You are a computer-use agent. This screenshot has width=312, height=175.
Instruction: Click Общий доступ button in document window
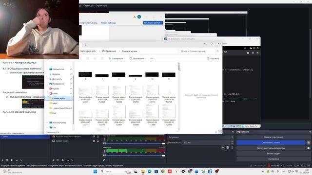coord(153,23)
